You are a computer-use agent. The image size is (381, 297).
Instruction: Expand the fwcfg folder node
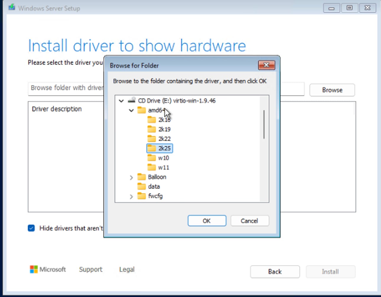(x=131, y=196)
